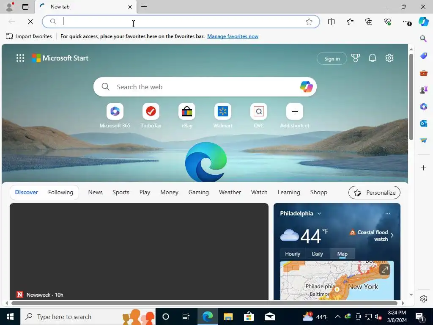The height and width of the screenshot is (325, 433).
Task: Click Manage favorites now link
Action: coord(233,36)
